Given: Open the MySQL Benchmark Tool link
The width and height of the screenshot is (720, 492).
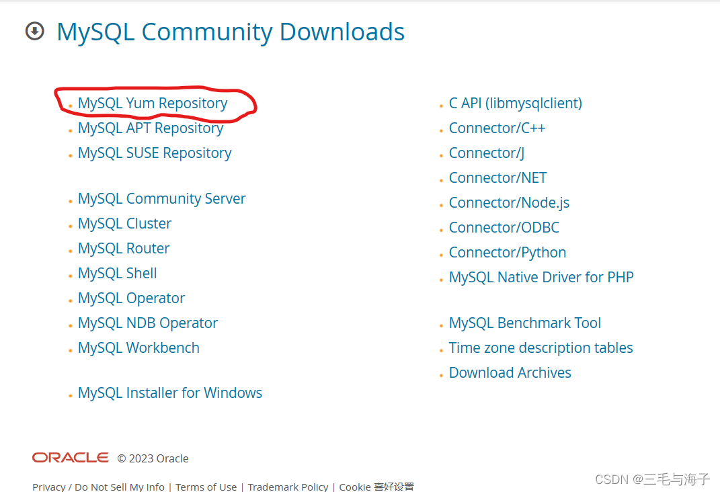Looking at the screenshot, I should click(x=525, y=323).
